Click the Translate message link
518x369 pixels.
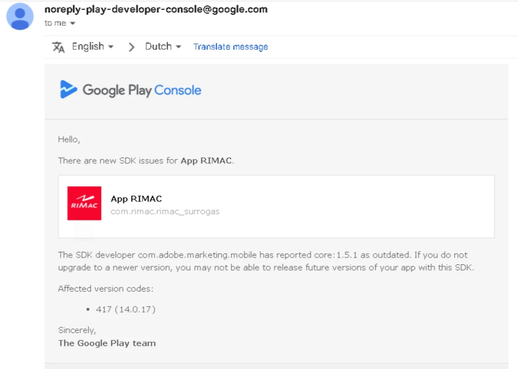point(230,47)
